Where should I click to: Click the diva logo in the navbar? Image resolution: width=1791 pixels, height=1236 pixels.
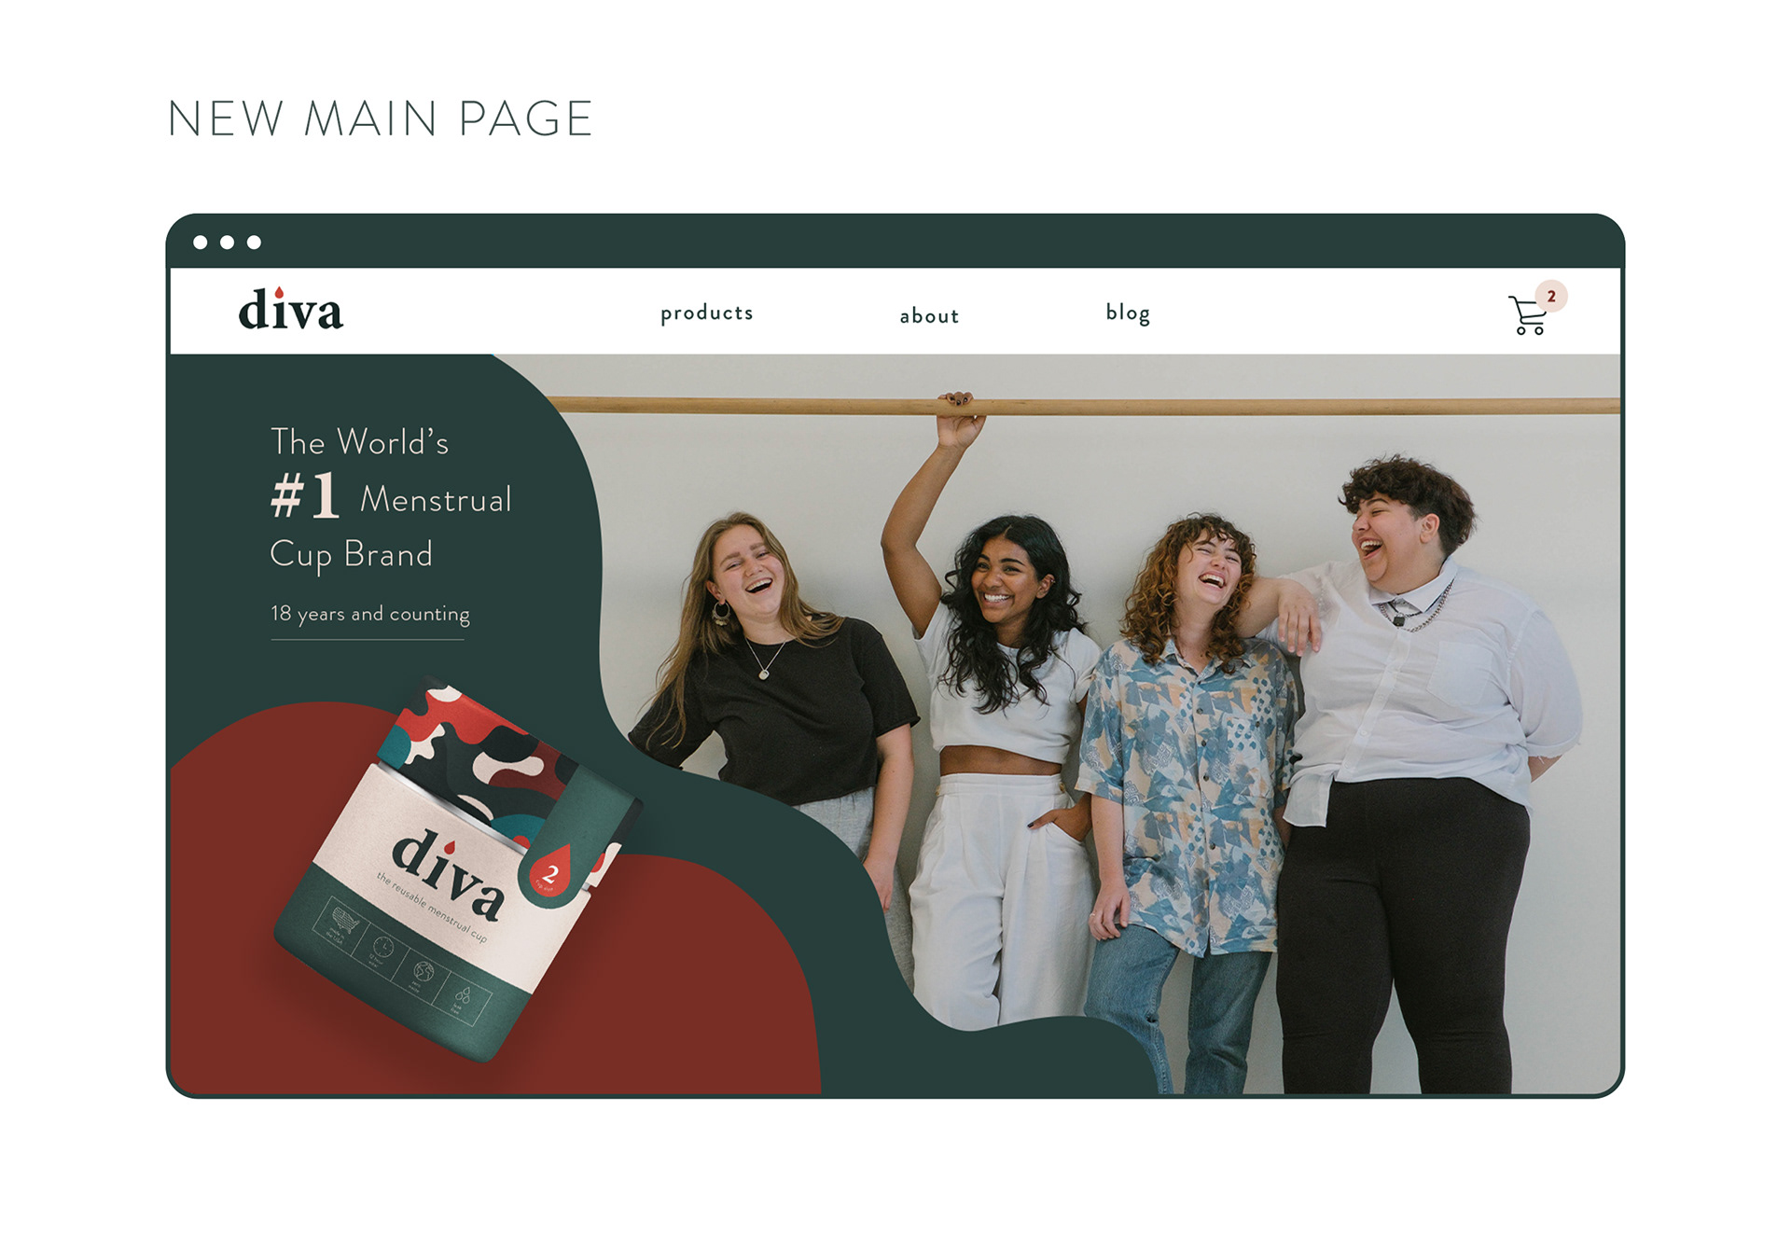pyautogui.click(x=290, y=309)
